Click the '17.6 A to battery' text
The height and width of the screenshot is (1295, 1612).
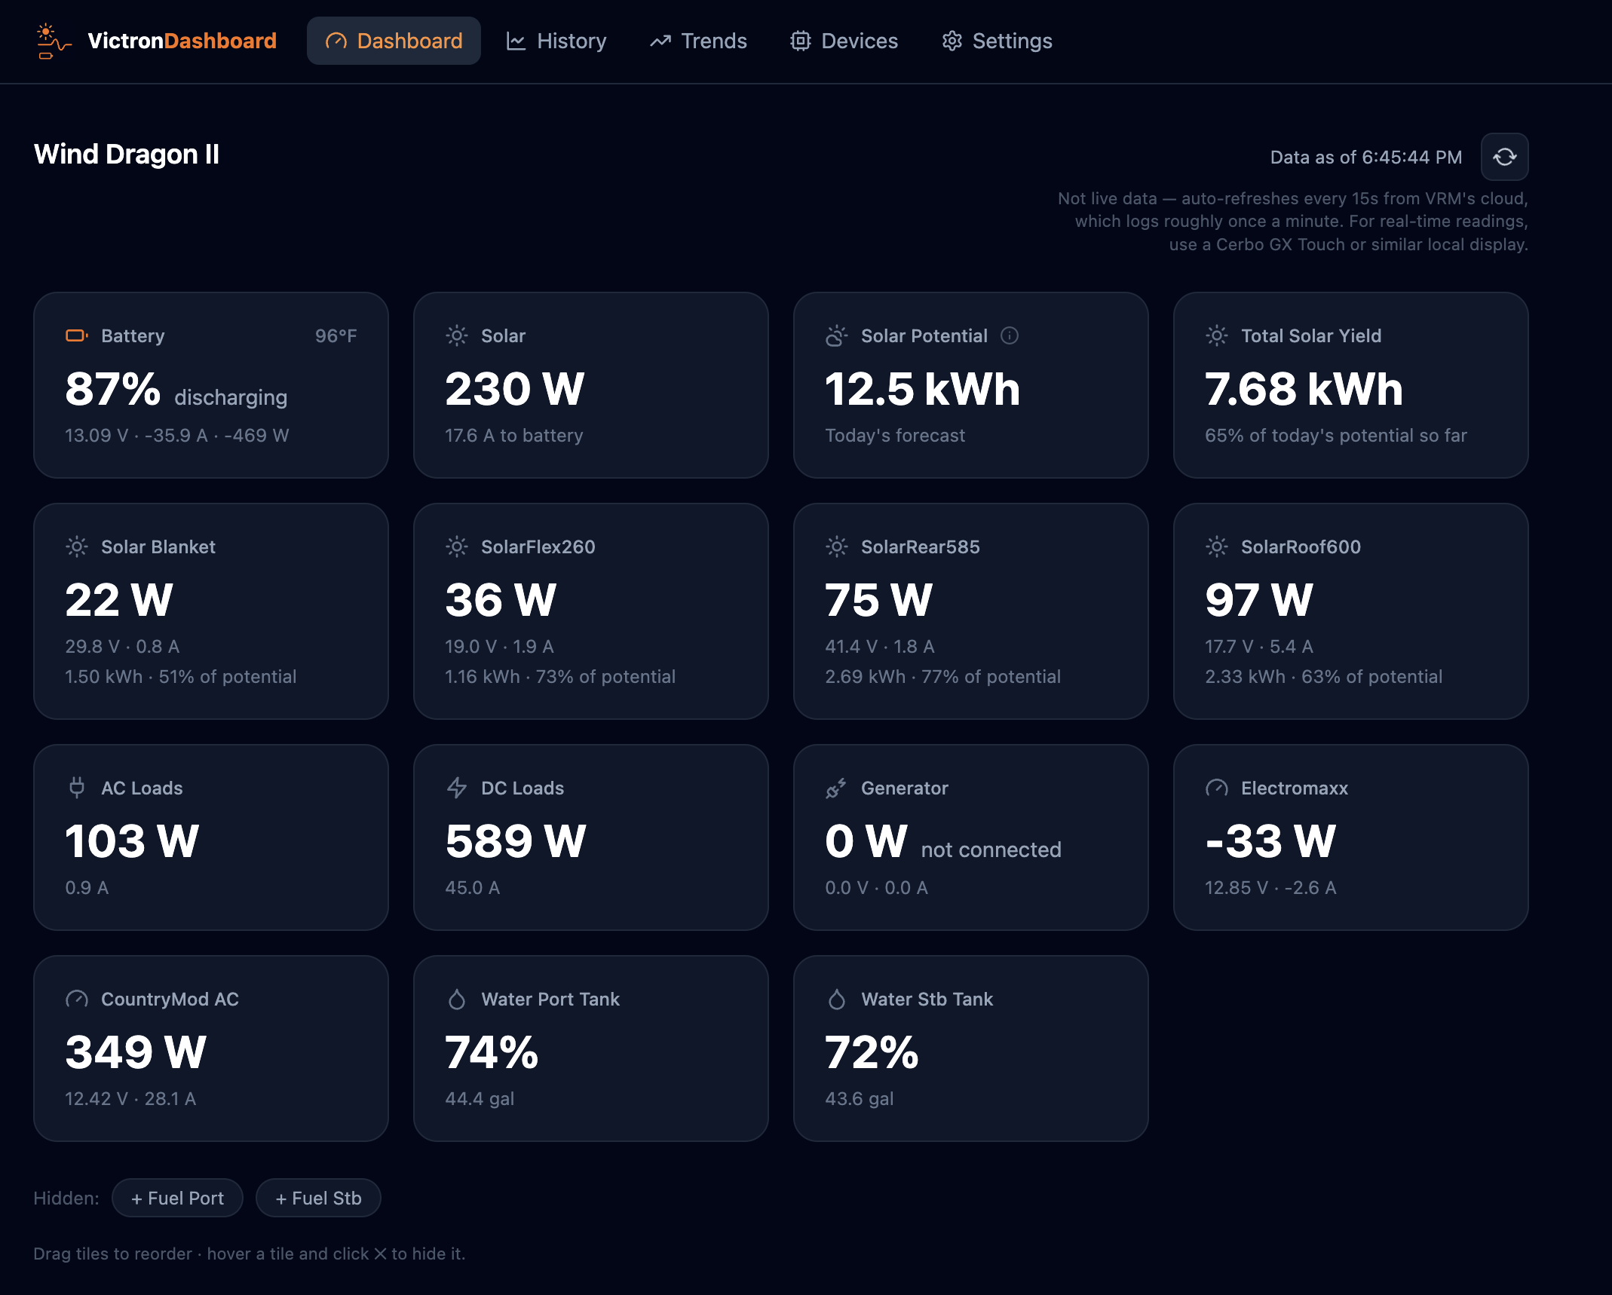[514, 435]
